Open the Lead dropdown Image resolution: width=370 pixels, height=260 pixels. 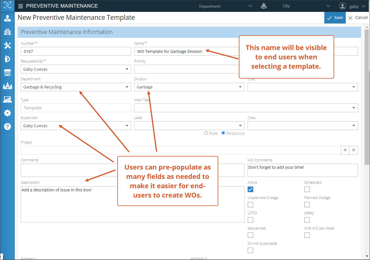tap(189, 126)
